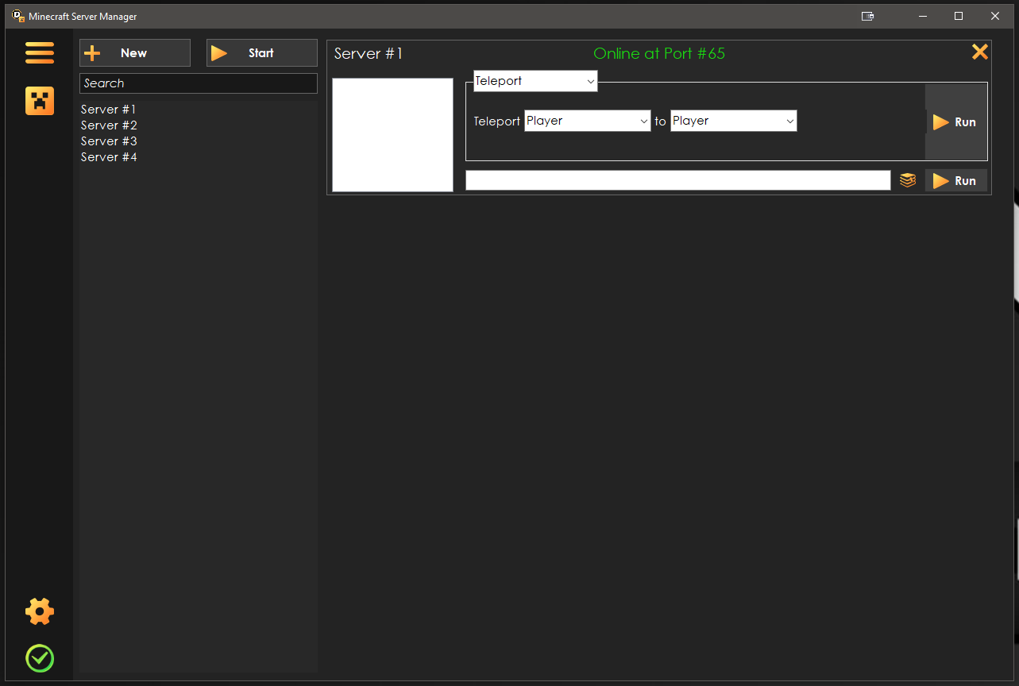This screenshot has height=686, width=1019.
Task: Run the selected Teleport command
Action: (955, 121)
